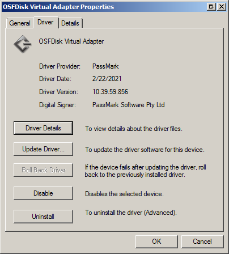The height and width of the screenshot is (254, 229).
Task: Click the 'Disables the selected device' description
Action: pyautogui.click(x=124, y=194)
